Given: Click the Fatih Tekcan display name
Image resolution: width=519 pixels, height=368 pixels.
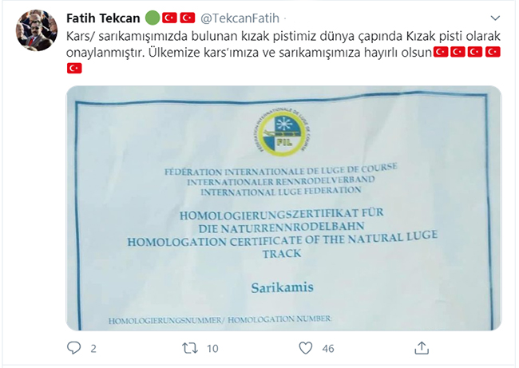Looking at the screenshot, I should pyautogui.click(x=103, y=18).
